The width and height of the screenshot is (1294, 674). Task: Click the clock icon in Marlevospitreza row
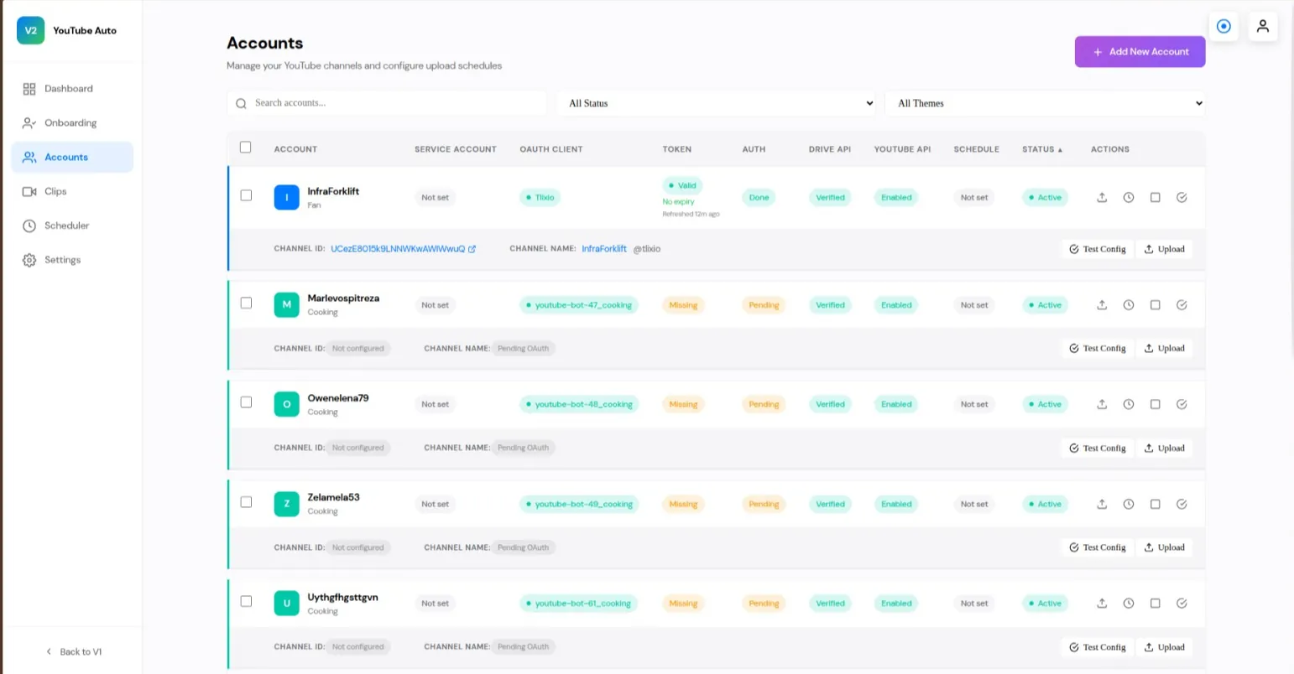pyautogui.click(x=1129, y=305)
